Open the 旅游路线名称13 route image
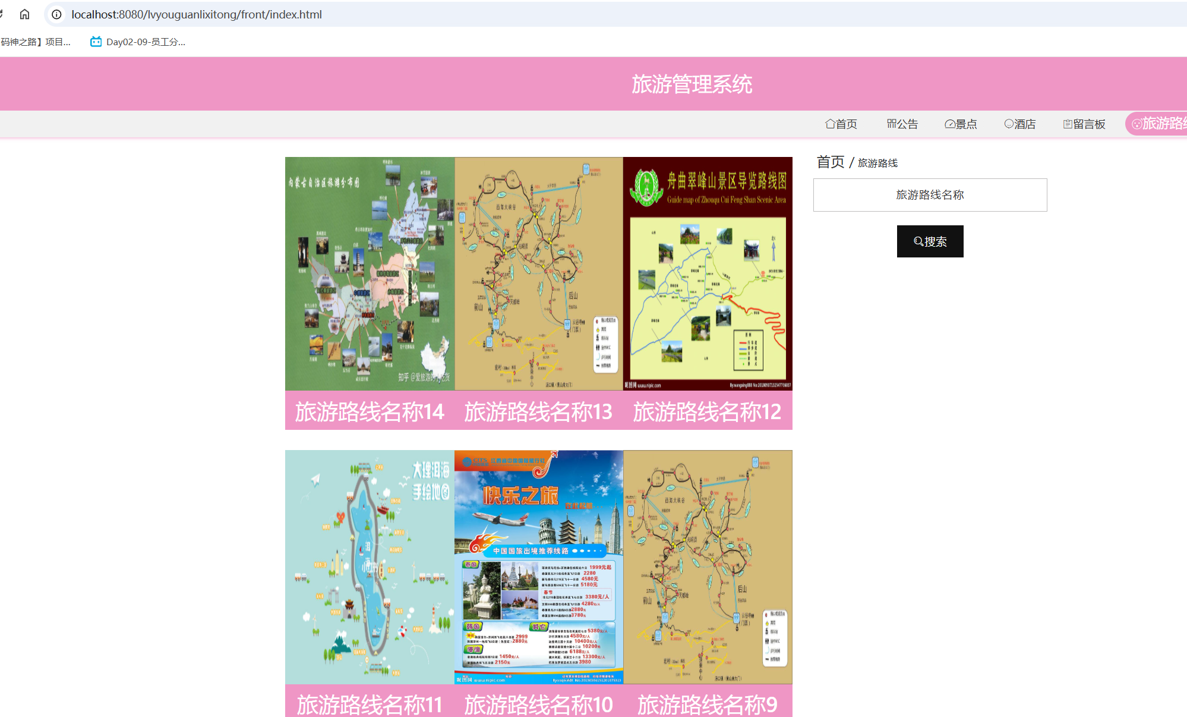The height and width of the screenshot is (717, 1187). [x=539, y=273]
